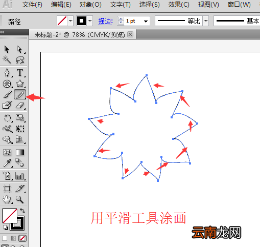Increase stroke weight with stepper arrows
This screenshot has width=260, height=247.
pyautogui.click(x=121, y=19)
